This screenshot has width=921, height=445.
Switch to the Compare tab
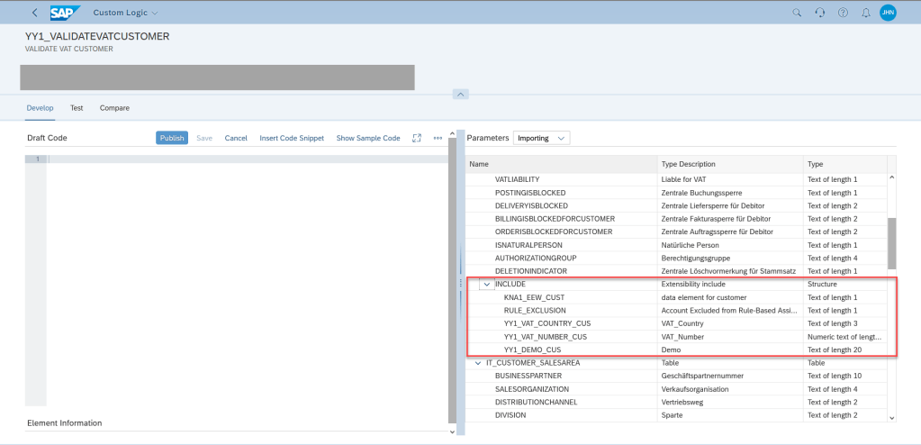point(114,108)
